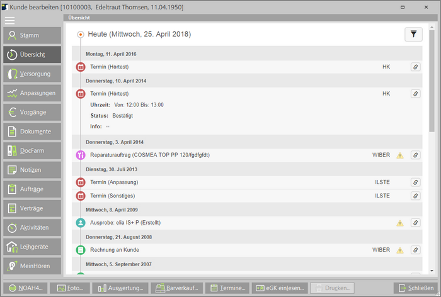Open the hamburger menu icon
This screenshot has width=441, height=297.
(9, 21)
